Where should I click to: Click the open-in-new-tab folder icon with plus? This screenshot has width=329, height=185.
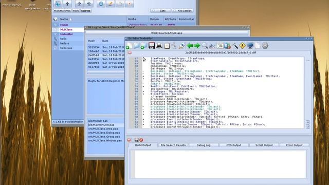coord(144,46)
